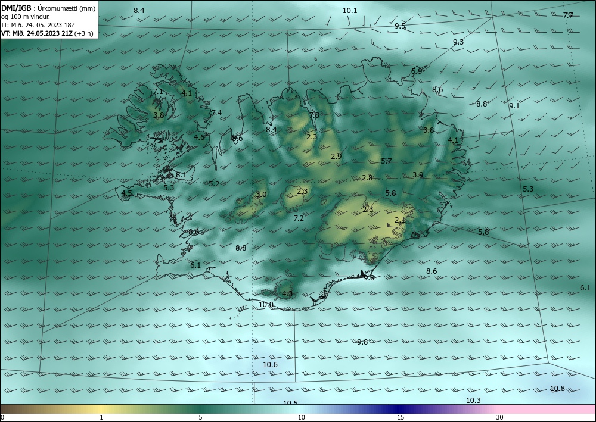
Task: Click the 7.4 value on the map
Action: point(216,112)
